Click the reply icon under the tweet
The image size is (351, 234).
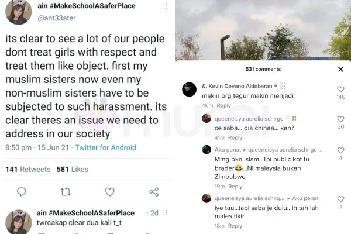click(22, 191)
